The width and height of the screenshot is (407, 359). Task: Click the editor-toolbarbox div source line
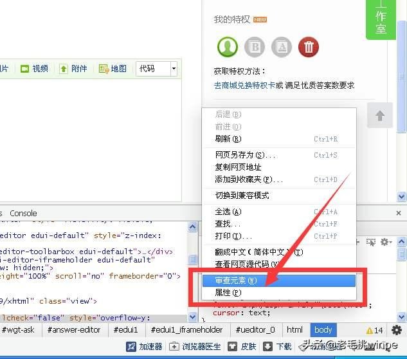(86, 252)
